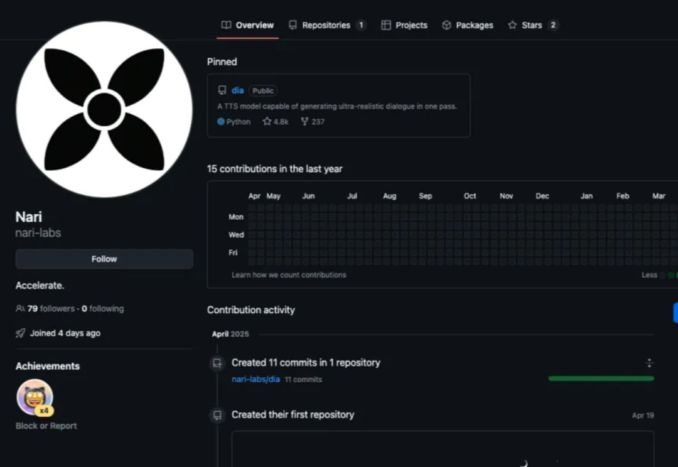Click the rocket icon beside Joined 4 days ago
The width and height of the screenshot is (678, 467).
pyautogui.click(x=20, y=333)
